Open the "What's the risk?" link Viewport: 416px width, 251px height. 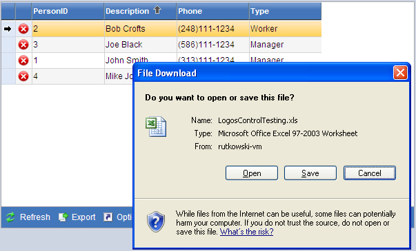click(246, 232)
